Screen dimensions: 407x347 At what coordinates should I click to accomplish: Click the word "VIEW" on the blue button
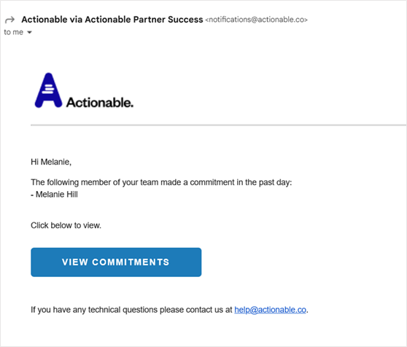point(74,262)
